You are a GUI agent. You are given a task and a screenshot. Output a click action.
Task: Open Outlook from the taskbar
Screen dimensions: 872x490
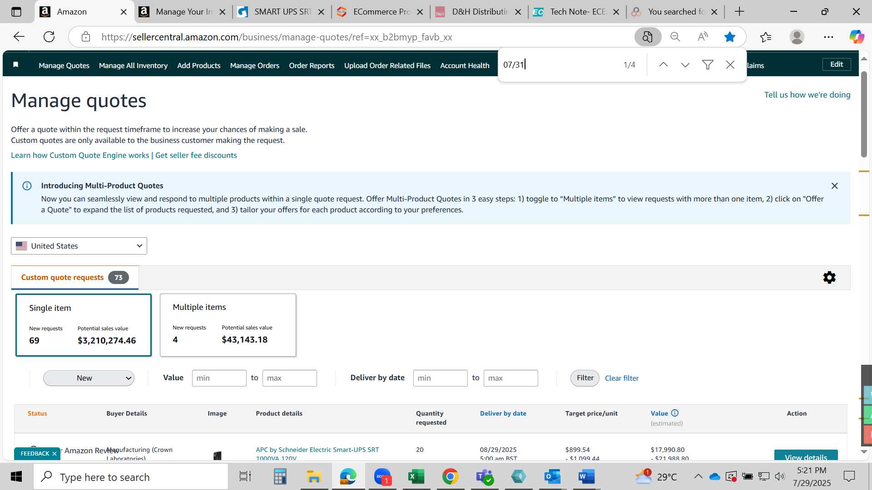(552, 476)
